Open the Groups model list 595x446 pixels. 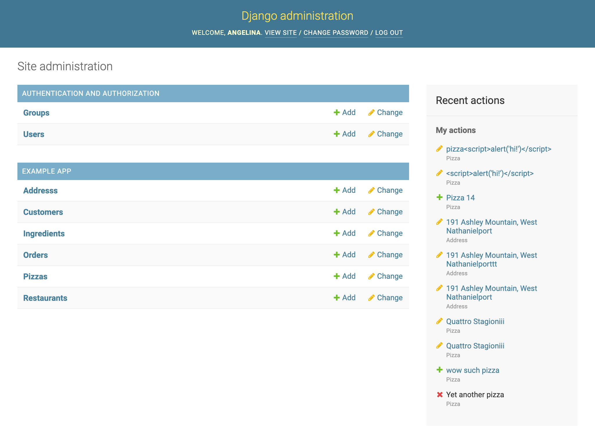36,113
